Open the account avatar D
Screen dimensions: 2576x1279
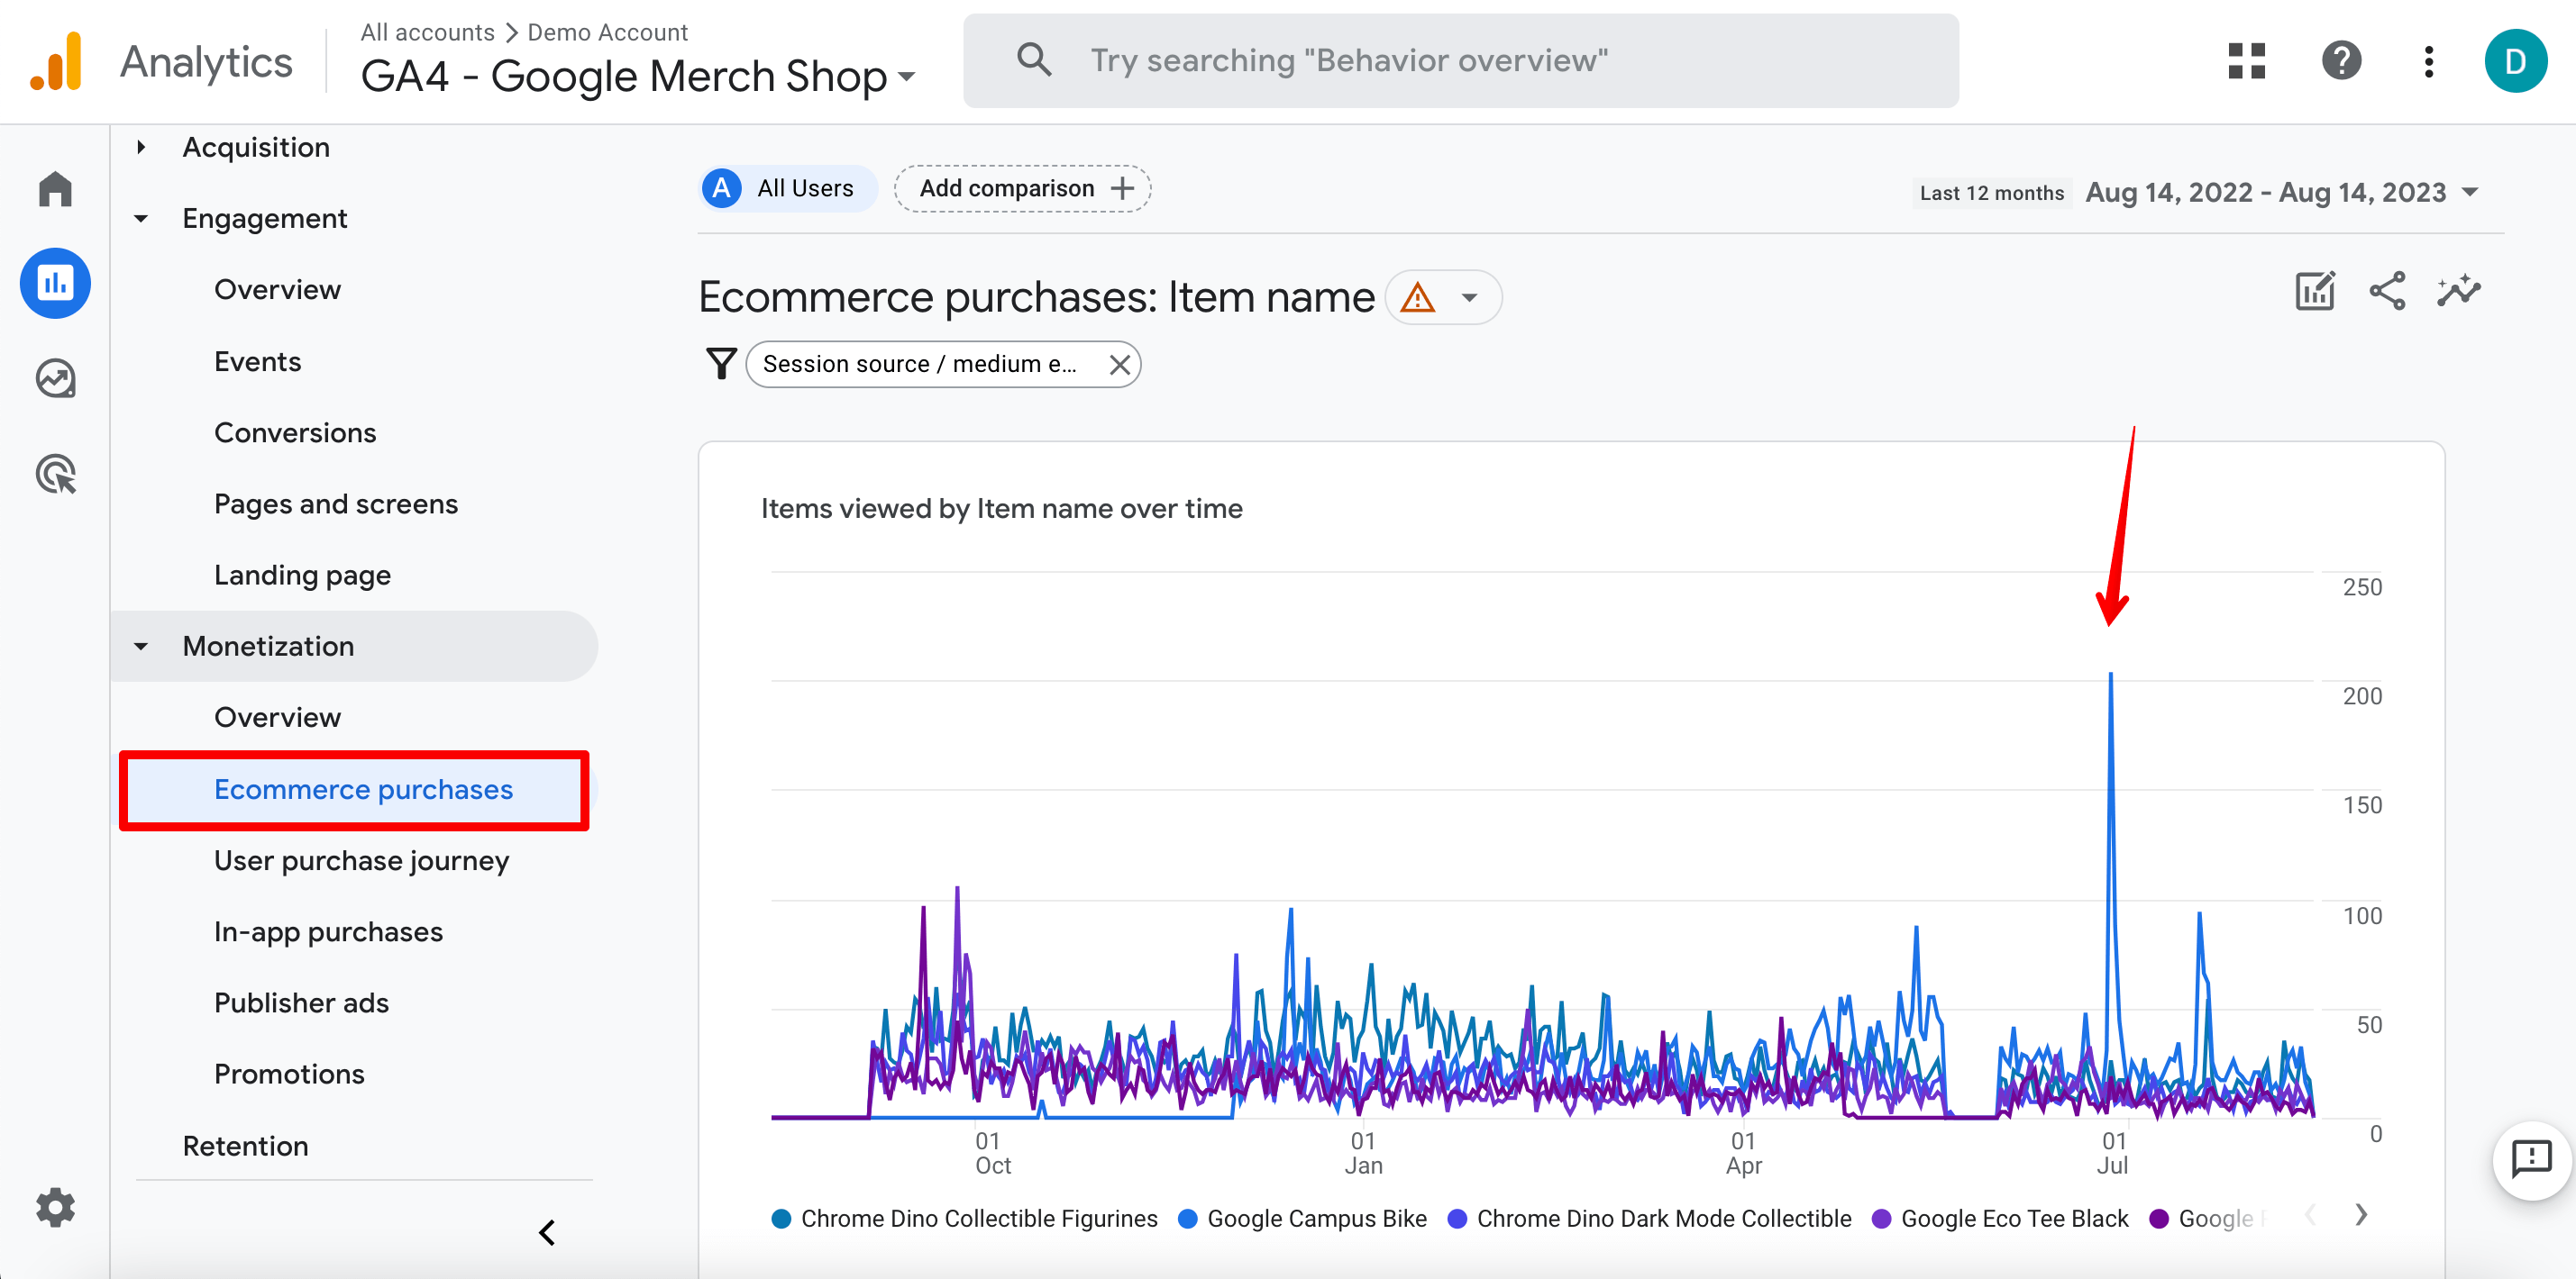click(x=2515, y=61)
